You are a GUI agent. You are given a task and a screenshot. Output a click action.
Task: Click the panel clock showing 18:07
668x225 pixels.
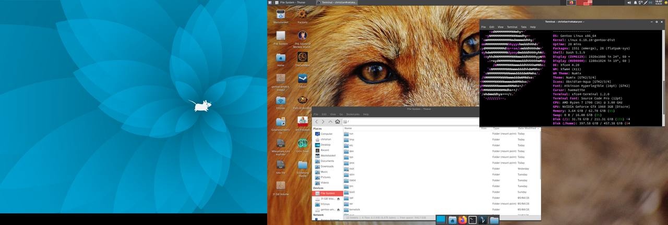[659, 3]
